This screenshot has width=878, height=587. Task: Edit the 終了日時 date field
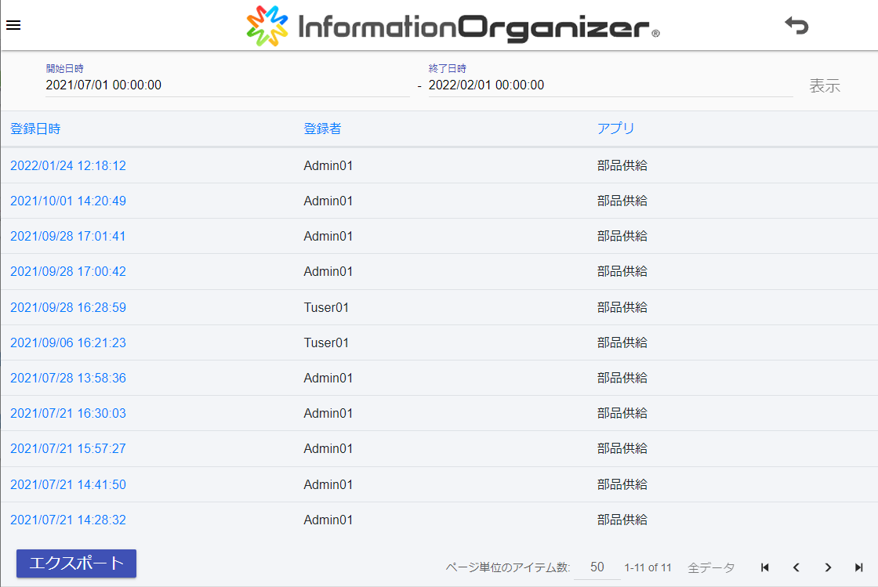[x=608, y=85]
